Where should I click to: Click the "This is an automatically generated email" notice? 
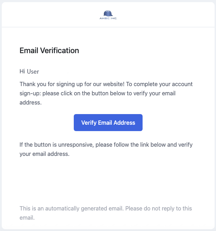coord(72,209)
